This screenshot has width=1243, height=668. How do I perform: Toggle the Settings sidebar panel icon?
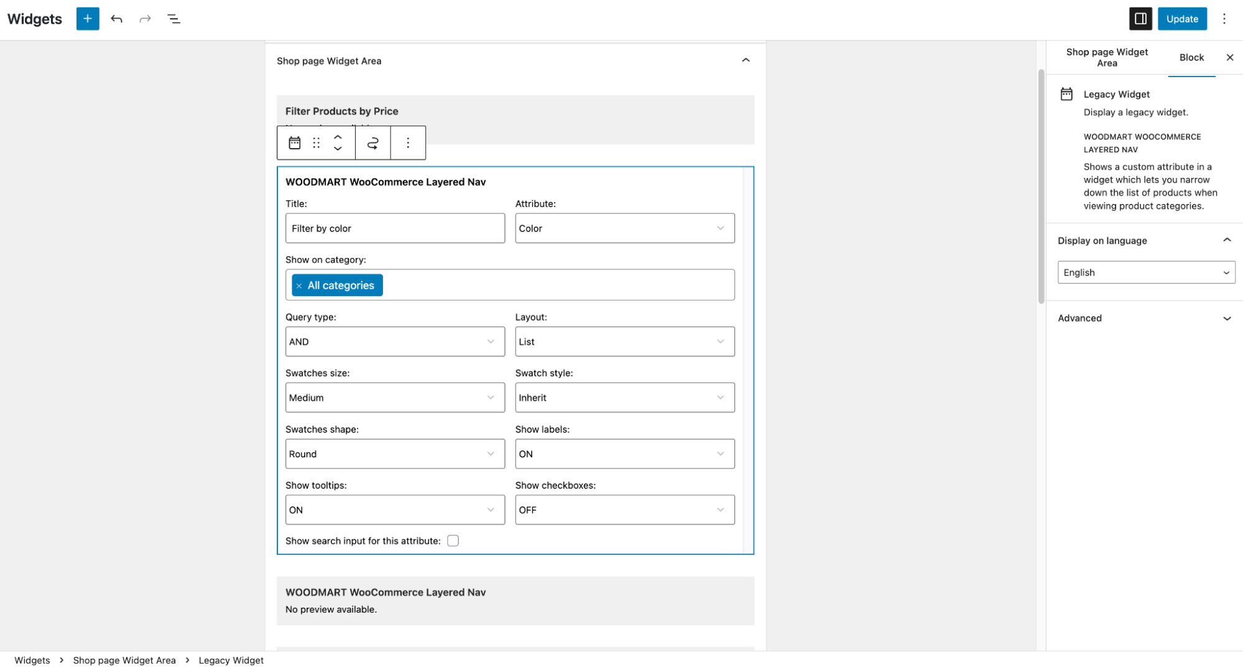1140,19
